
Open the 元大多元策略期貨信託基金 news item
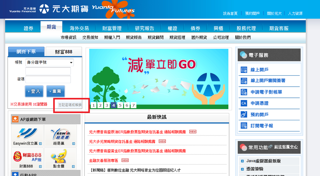coord(122,141)
